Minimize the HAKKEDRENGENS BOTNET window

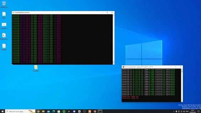(102, 13)
